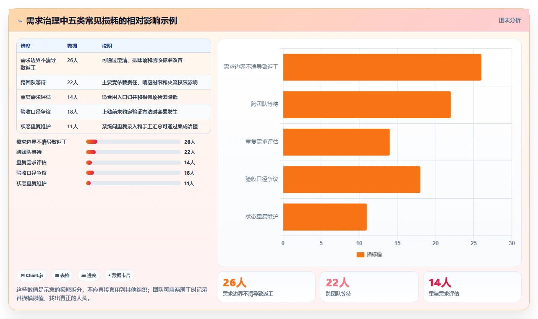Click the 跨团队等待 progress bar

coord(133,152)
